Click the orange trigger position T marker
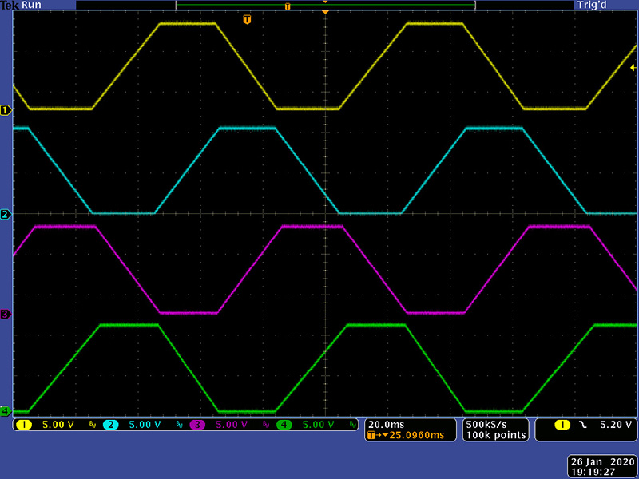The height and width of the screenshot is (479, 639). [247, 19]
